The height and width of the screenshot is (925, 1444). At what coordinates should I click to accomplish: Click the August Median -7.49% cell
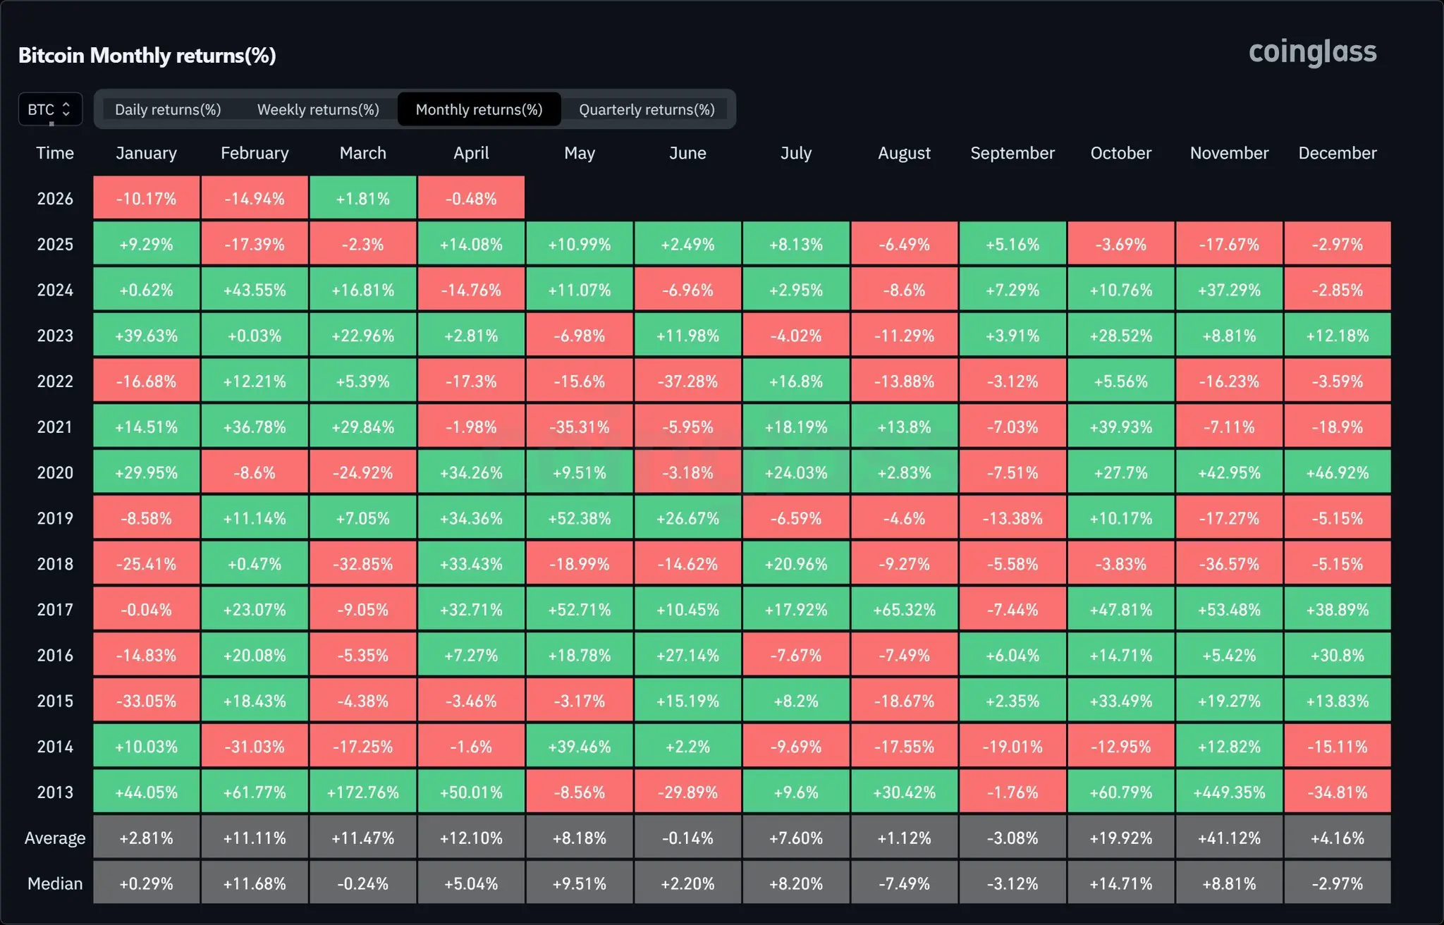coord(904,883)
